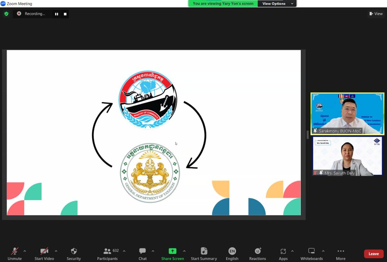Open the Security shield menu
This screenshot has width=387, height=262.
point(74,254)
